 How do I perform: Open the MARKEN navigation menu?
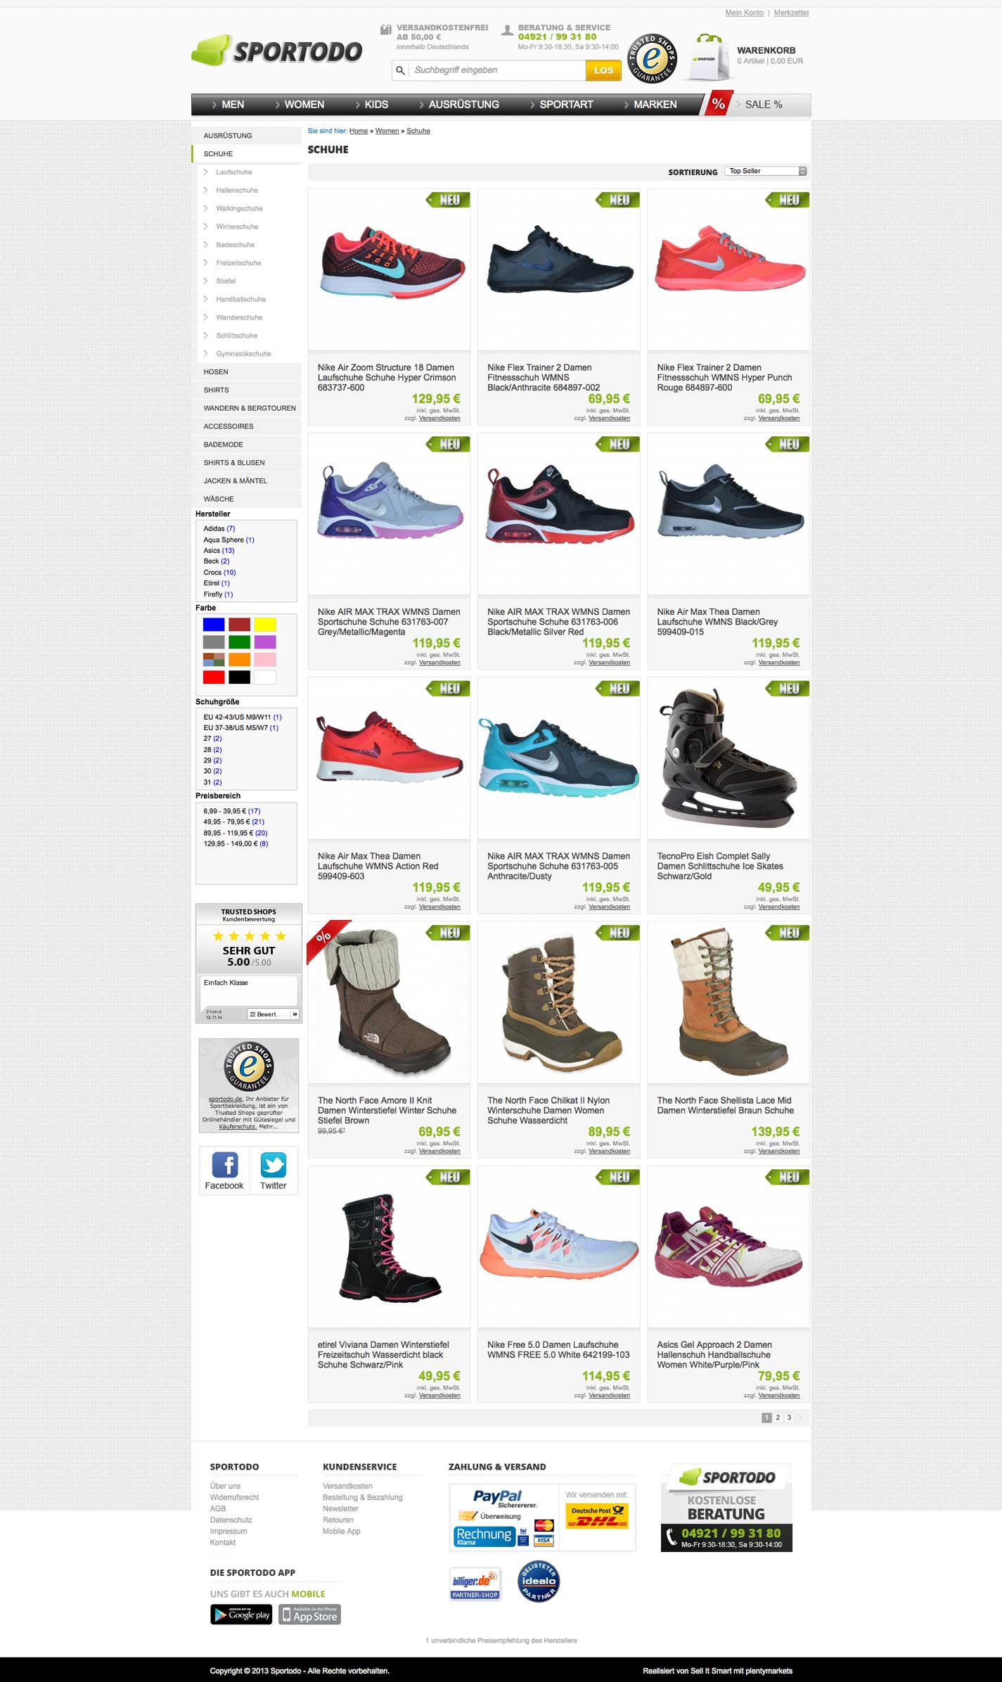(655, 104)
